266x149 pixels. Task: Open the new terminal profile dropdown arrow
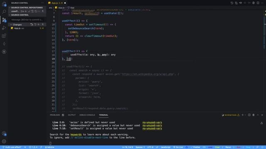tap(245, 115)
